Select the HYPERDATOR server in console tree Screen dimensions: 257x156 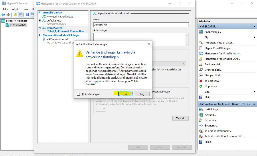[x=18, y=25]
